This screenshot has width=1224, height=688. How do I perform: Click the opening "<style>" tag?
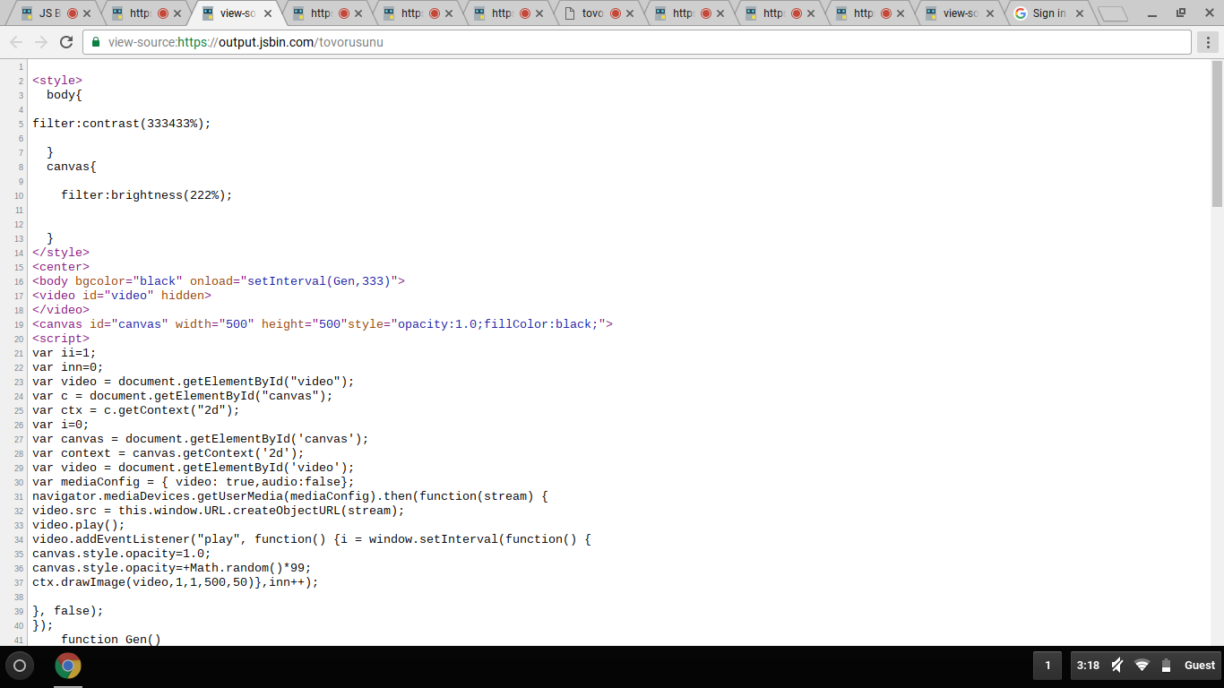57,81
